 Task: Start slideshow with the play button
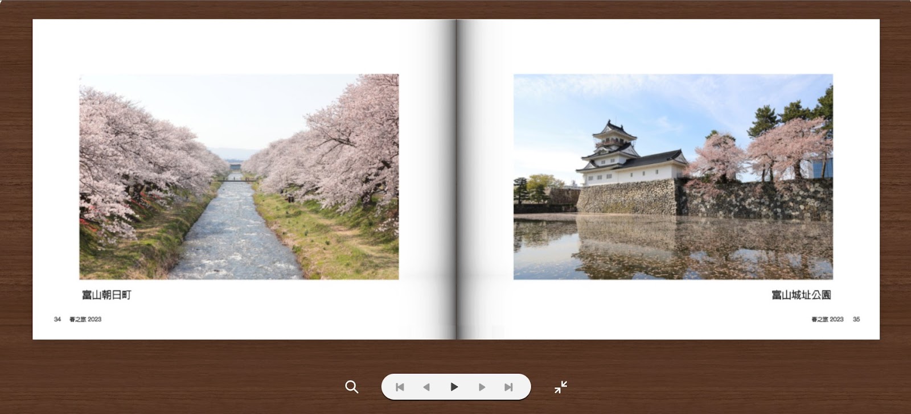pos(454,387)
